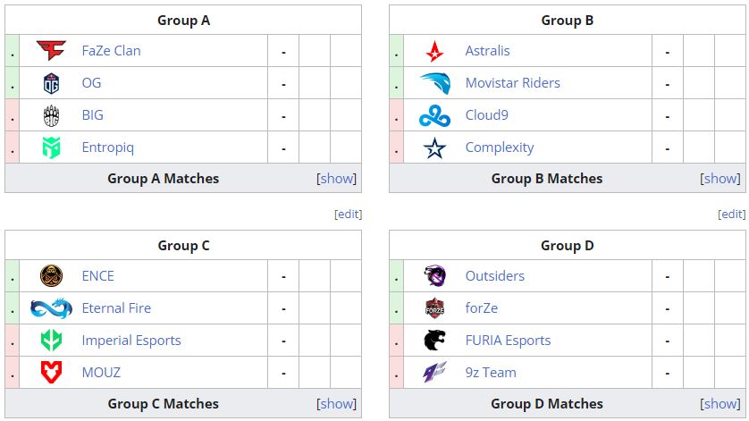Click the MOUZ team logo
Image resolution: width=749 pixels, height=421 pixels.
coord(51,373)
